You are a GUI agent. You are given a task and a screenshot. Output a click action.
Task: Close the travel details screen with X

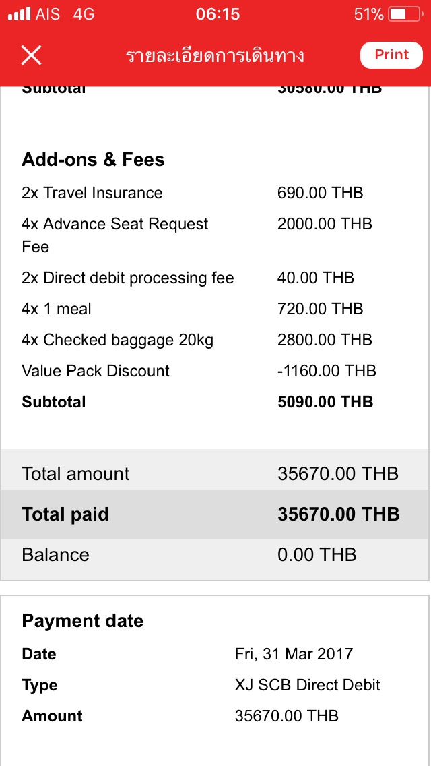pyautogui.click(x=31, y=55)
